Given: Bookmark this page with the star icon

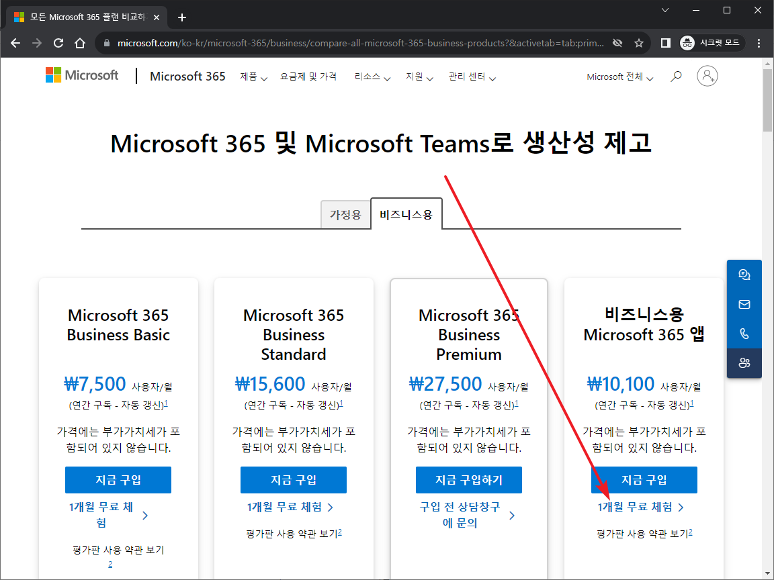Looking at the screenshot, I should 639,43.
